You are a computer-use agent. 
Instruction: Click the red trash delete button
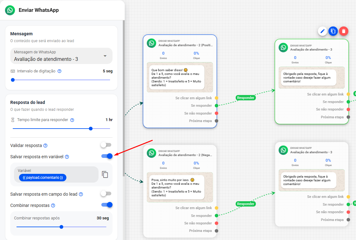point(344,31)
